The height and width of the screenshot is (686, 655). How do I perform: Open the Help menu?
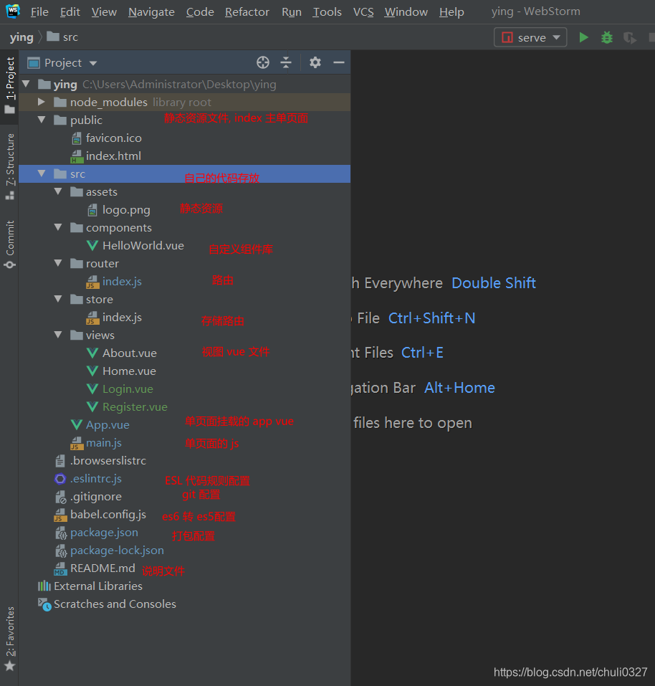click(451, 11)
